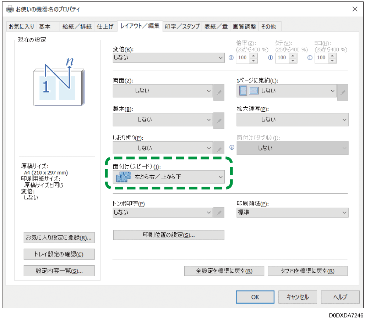Click the ヨコ value spinner up arrow

333,55
